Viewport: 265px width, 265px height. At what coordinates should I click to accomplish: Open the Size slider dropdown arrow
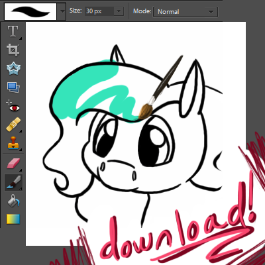[x=119, y=11]
